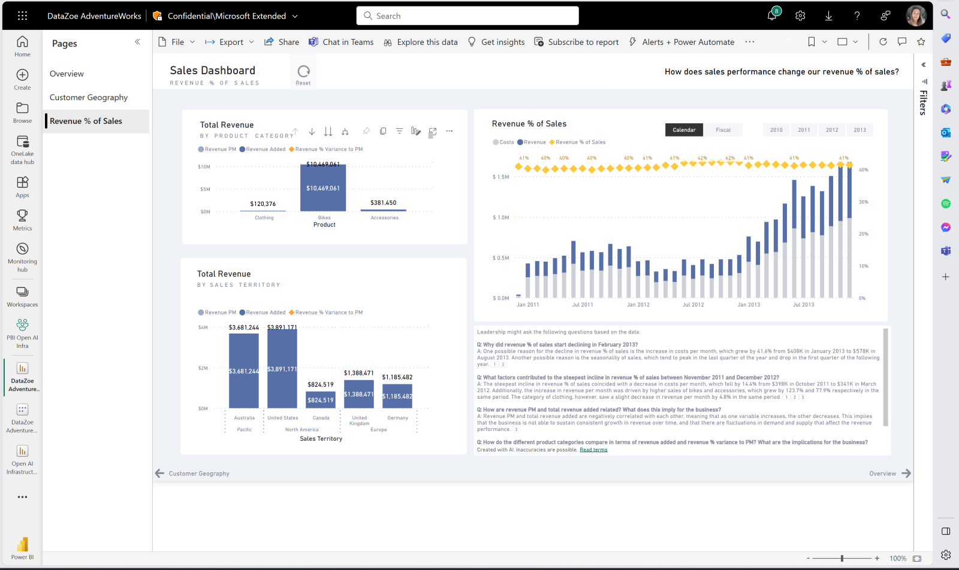Select the Revenue % of Sales page
The image size is (959, 570).
click(x=96, y=121)
